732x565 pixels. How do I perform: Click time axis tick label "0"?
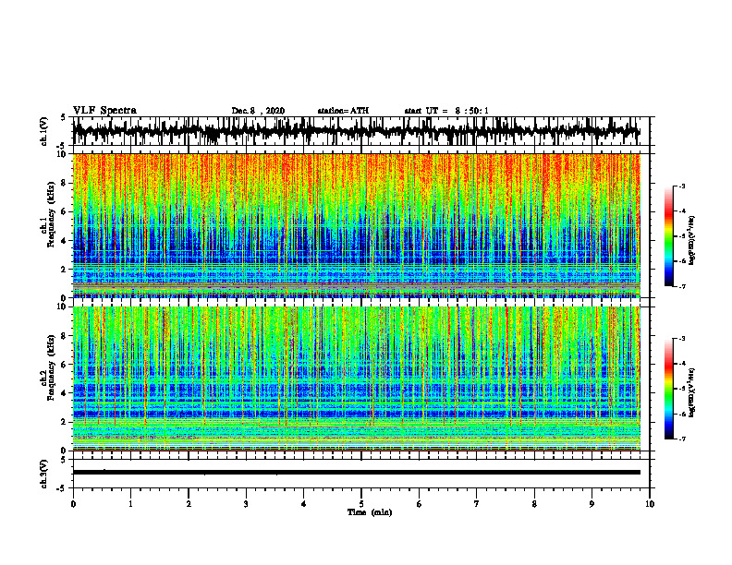point(73,504)
